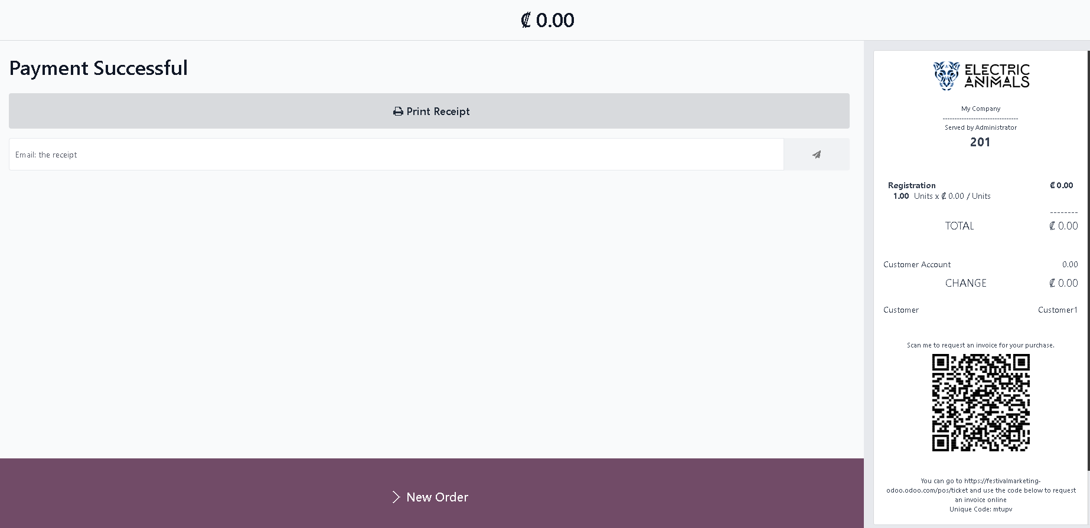Click the TOTAL label on the receipt
1090x528 pixels.
pos(959,226)
